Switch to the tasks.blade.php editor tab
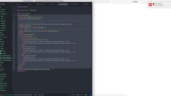 (63, 4)
